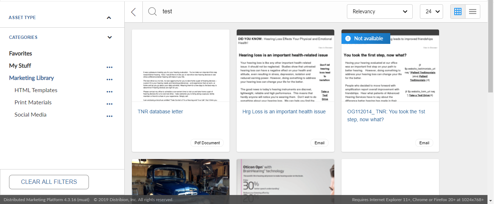494x204 pixels.
Task: Click the Oticon Opn thumbnail
Action: pyautogui.click(x=285, y=177)
